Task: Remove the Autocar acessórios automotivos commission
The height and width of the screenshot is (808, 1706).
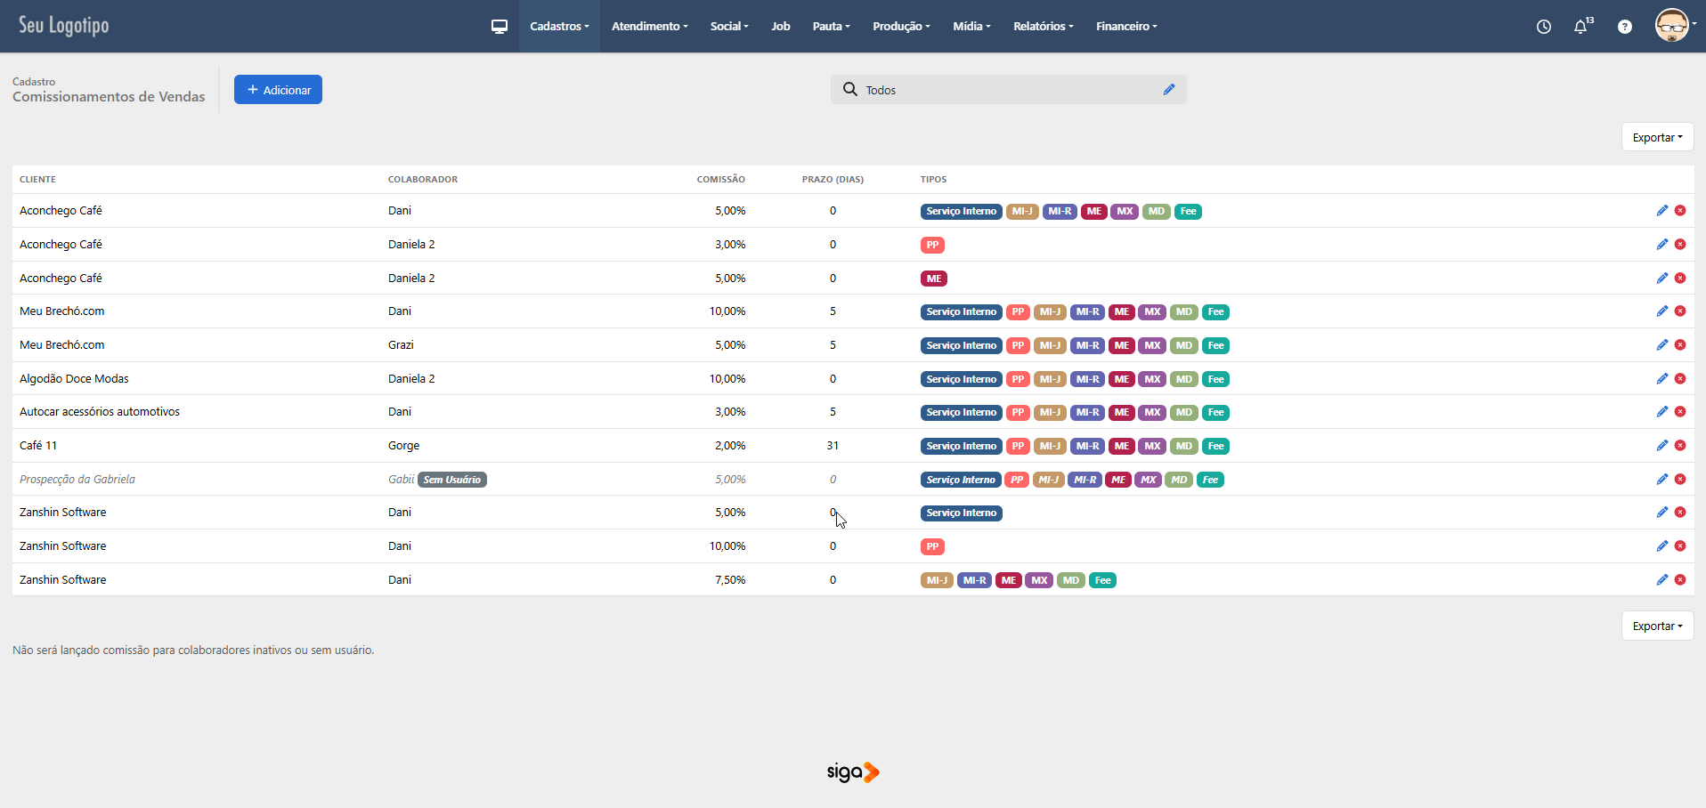Action: (x=1680, y=412)
